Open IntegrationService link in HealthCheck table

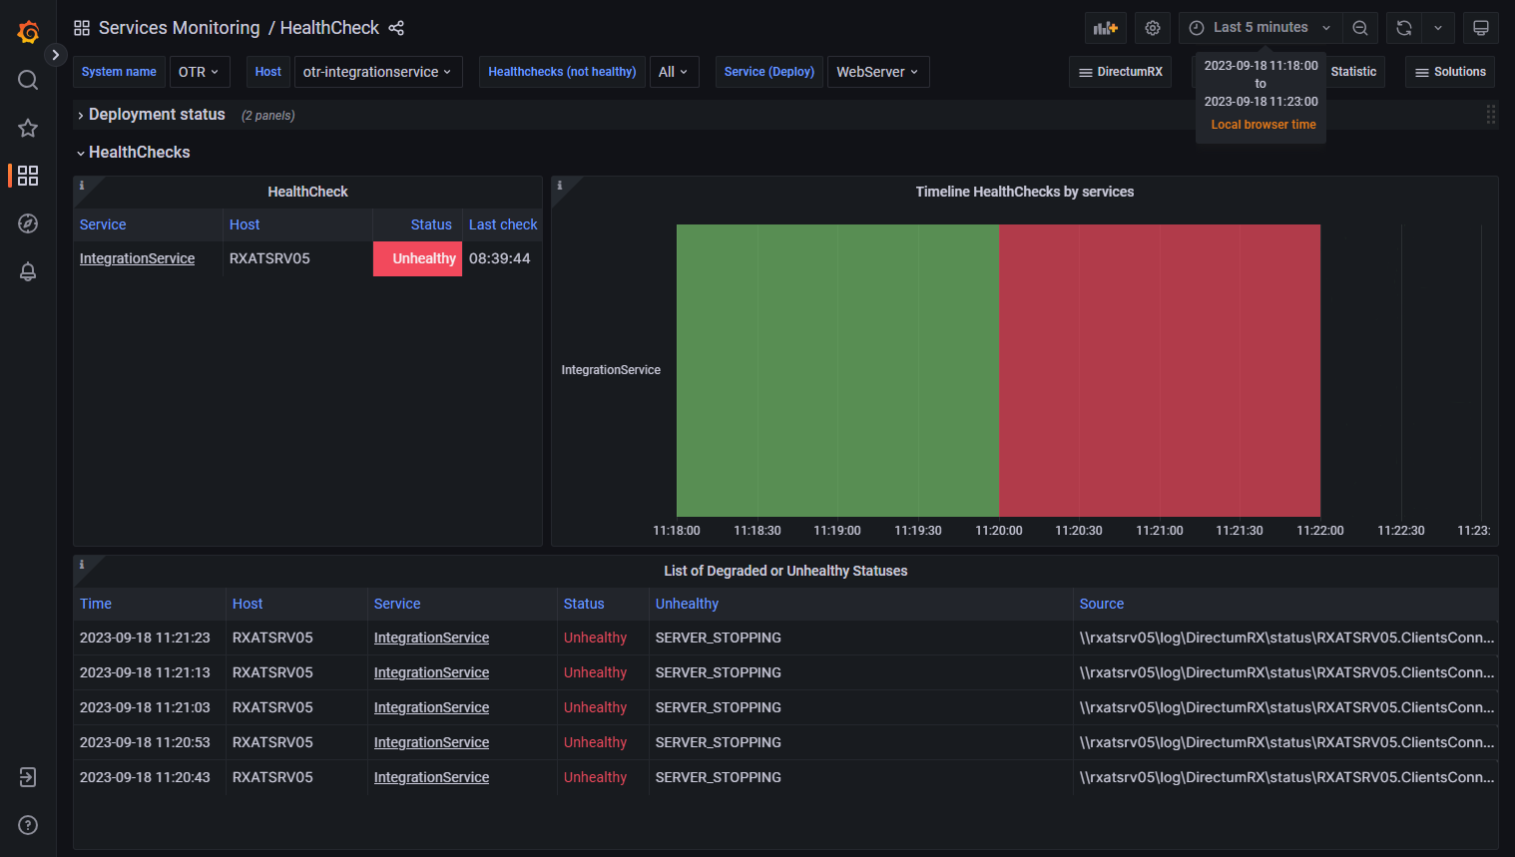point(137,258)
